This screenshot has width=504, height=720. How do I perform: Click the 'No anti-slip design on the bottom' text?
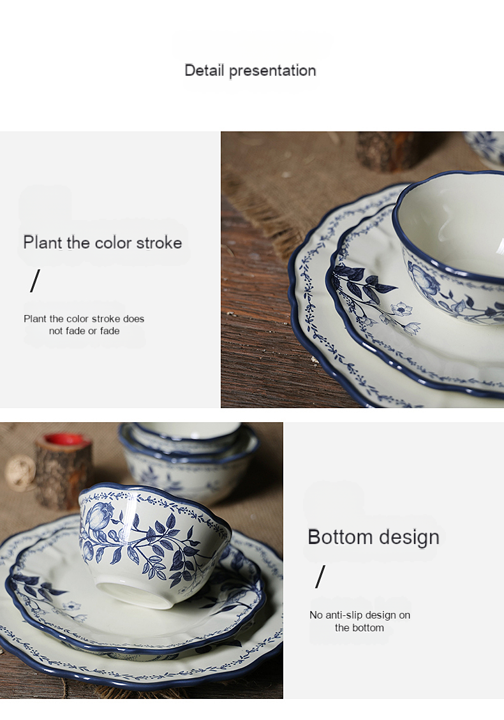(x=360, y=621)
